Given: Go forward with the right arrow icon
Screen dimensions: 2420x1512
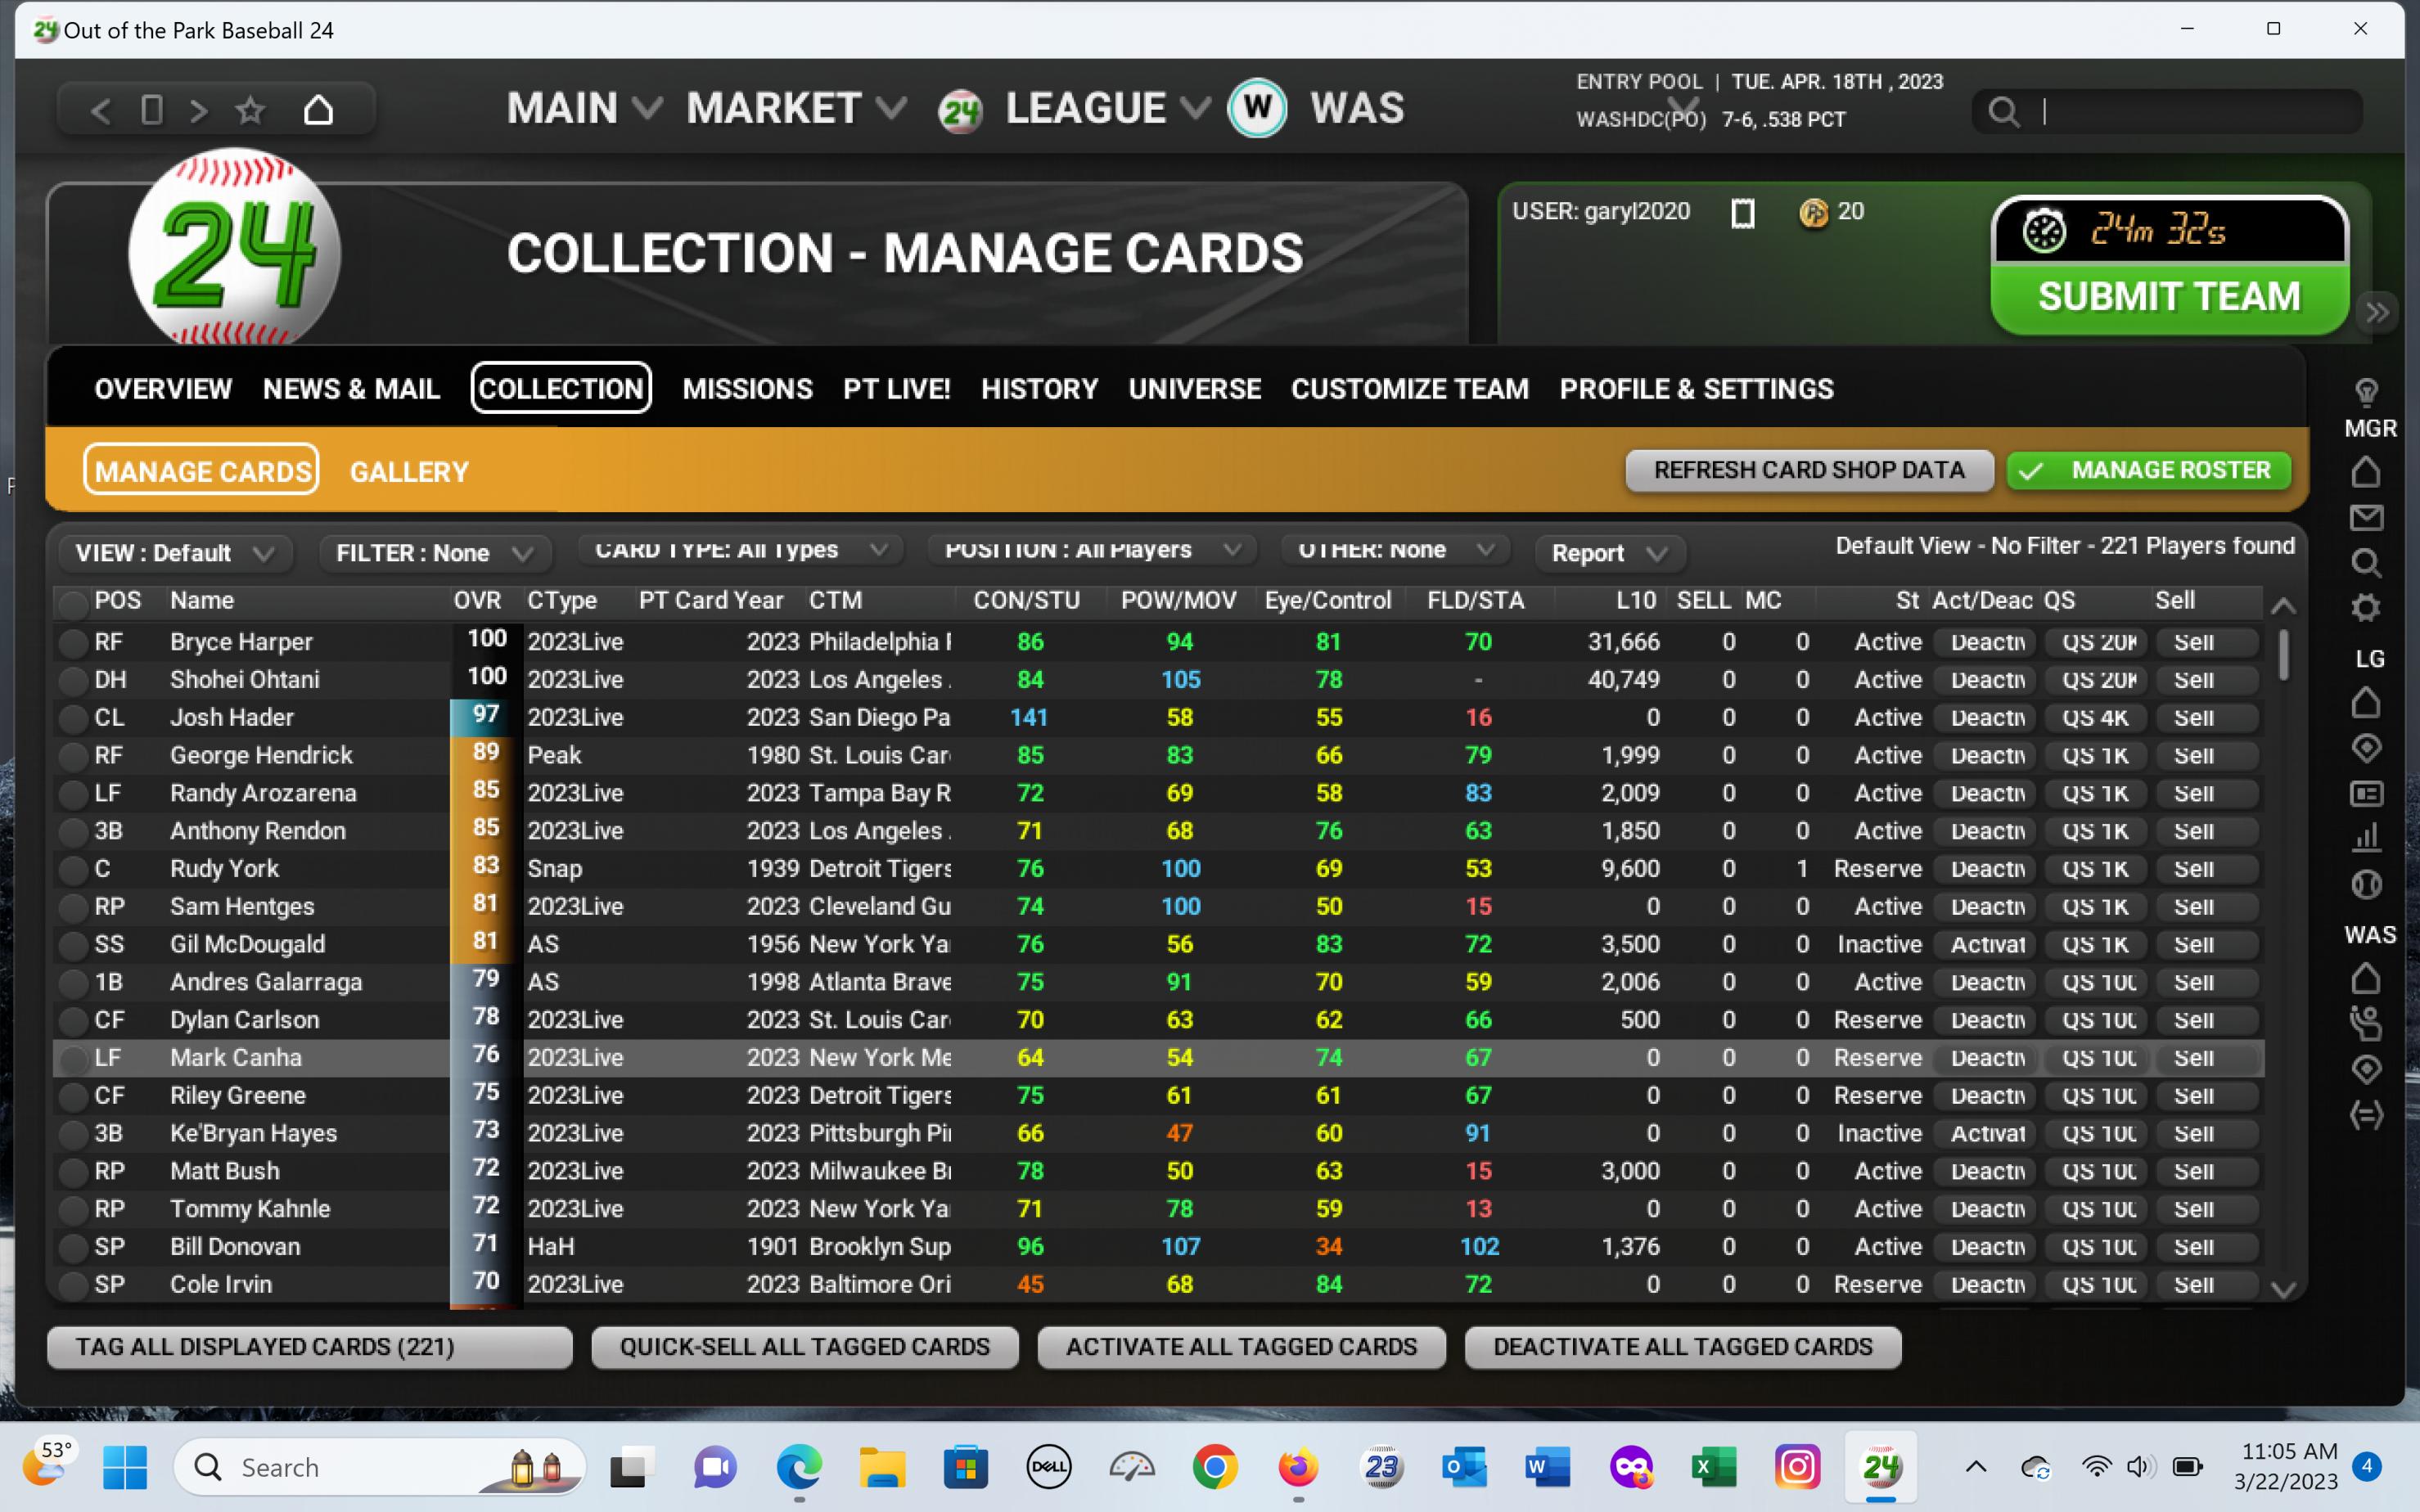Looking at the screenshot, I should (x=199, y=110).
